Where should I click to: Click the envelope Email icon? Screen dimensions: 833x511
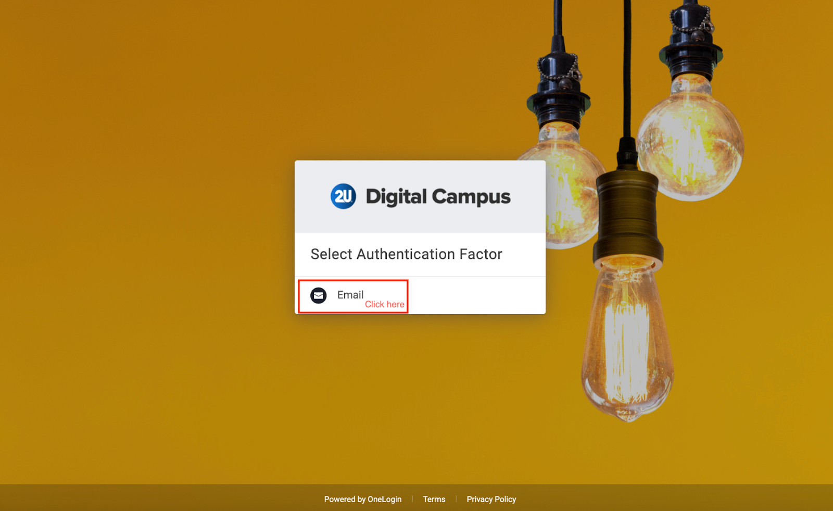318,295
